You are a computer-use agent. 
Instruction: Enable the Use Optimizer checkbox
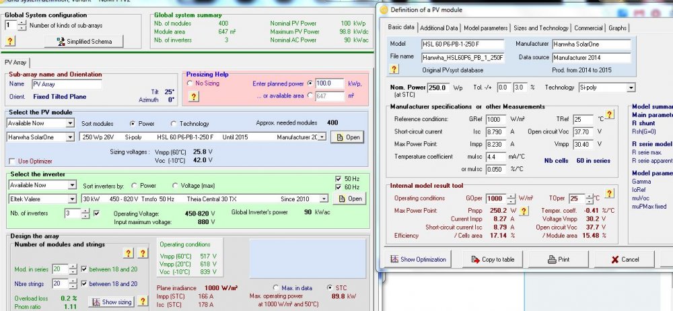click(13, 161)
